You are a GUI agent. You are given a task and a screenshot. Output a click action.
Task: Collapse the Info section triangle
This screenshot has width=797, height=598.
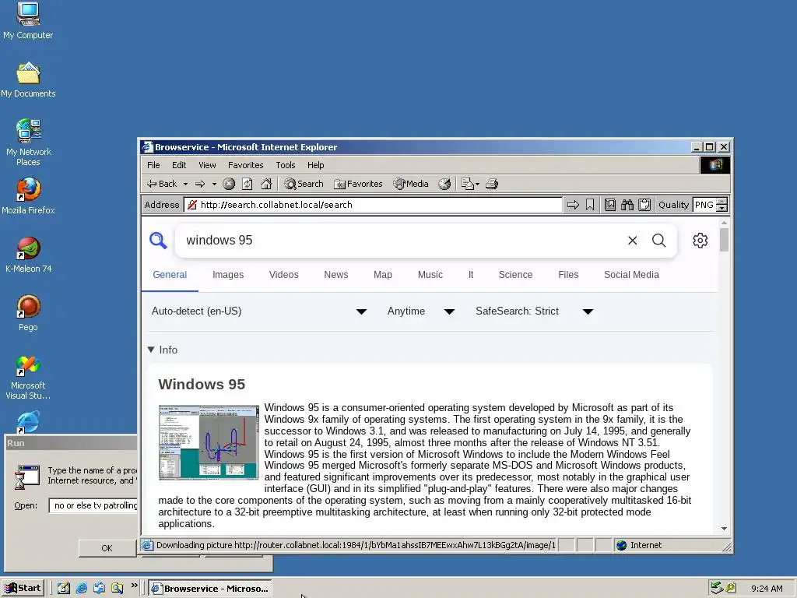[151, 350]
